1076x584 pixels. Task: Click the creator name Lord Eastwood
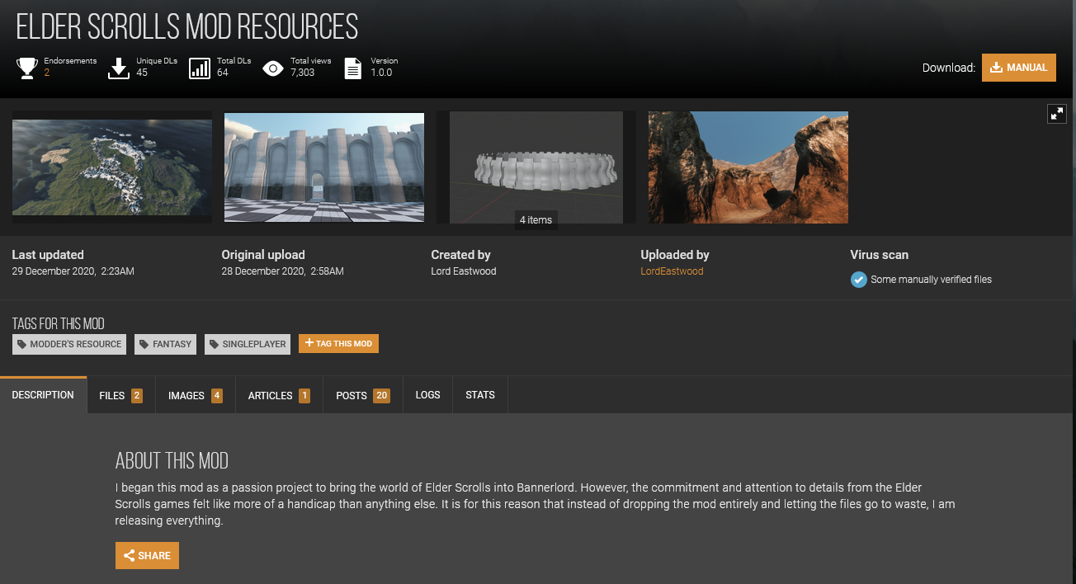pos(464,271)
